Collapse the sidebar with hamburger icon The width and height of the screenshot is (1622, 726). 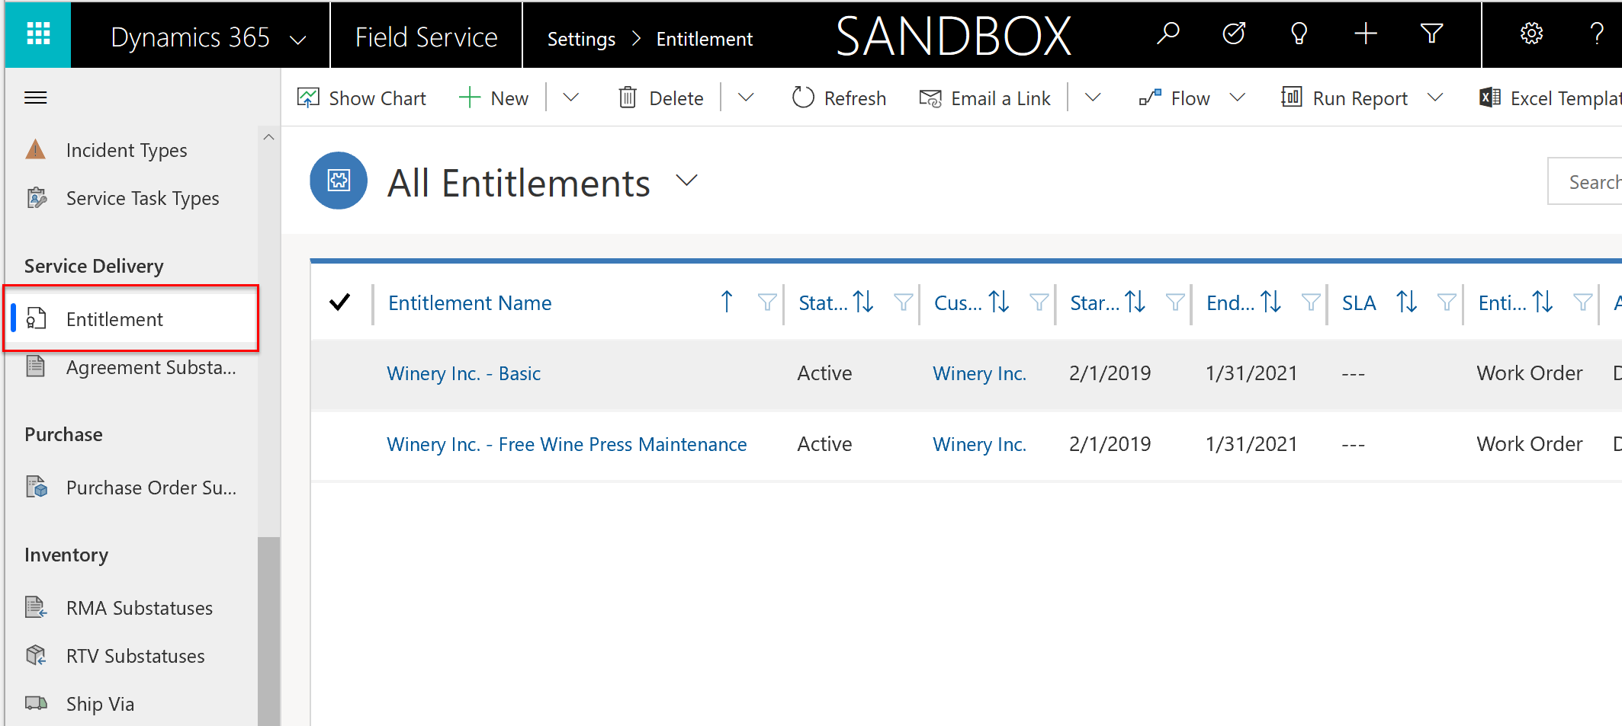click(x=36, y=98)
